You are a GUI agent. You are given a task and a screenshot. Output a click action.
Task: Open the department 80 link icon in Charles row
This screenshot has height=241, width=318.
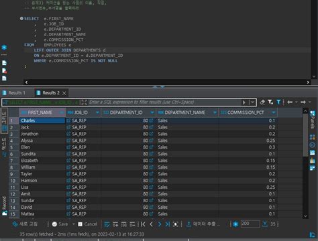click(x=151, y=120)
